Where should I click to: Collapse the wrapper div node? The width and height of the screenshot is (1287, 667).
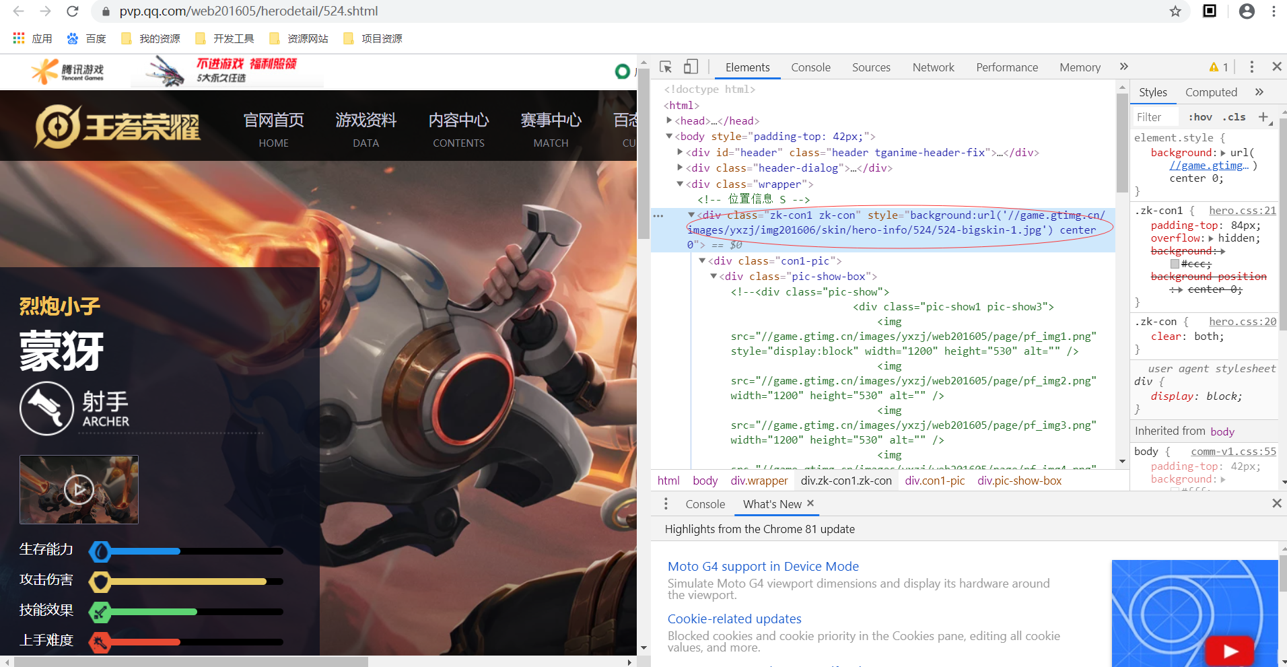[680, 184]
